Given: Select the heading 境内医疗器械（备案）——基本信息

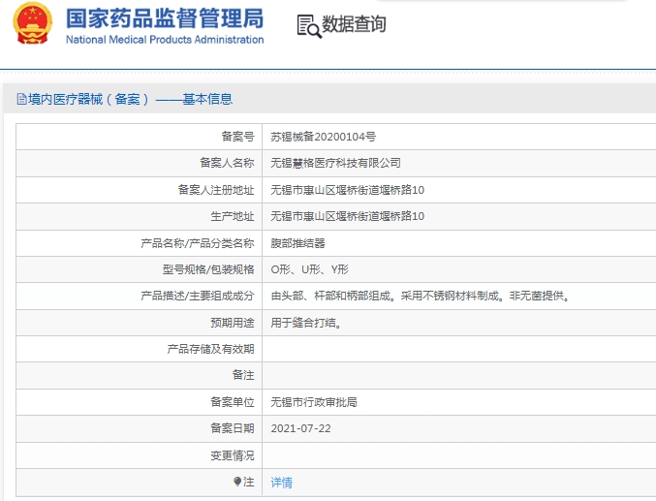Looking at the screenshot, I should tap(130, 99).
